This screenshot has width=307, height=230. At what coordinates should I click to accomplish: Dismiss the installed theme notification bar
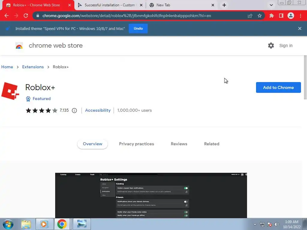300,28
